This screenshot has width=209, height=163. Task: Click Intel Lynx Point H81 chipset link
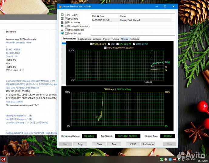pyautogui.click(x=22, y=88)
